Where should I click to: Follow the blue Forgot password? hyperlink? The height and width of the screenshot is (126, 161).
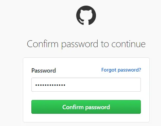pos(121,70)
